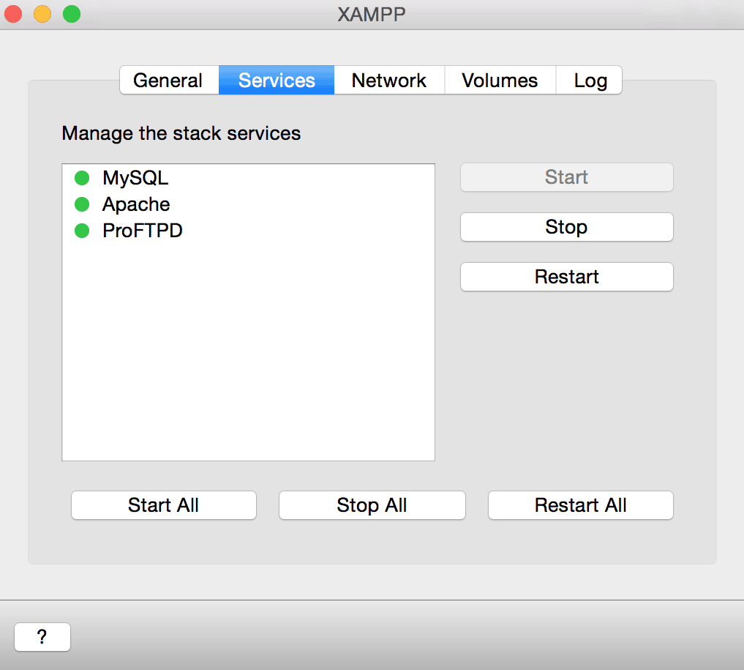
Task: Click the ProFTPD running status indicator
Action: point(81,230)
